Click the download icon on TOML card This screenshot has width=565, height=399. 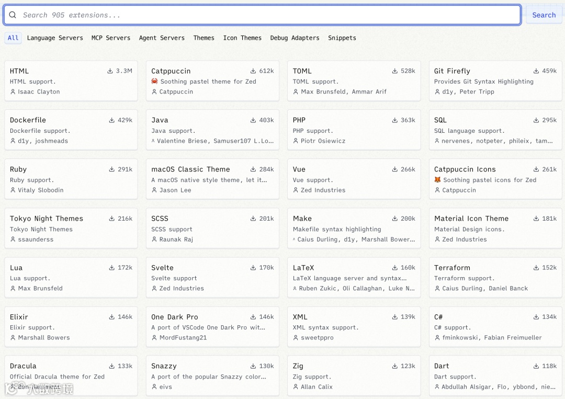pos(394,71)
